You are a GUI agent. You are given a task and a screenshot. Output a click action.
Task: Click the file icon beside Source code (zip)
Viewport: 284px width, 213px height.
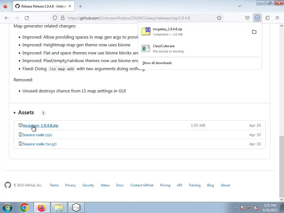(x=21, y=135)
